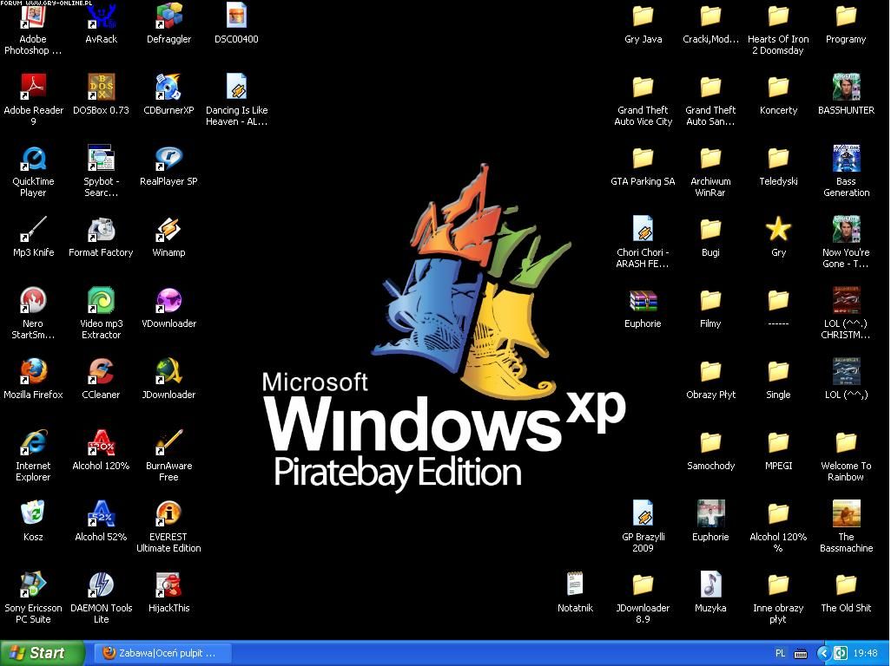Select the Archiwum WinRar folder
This screenshot has height=666, width=891.
coord(710,158)
